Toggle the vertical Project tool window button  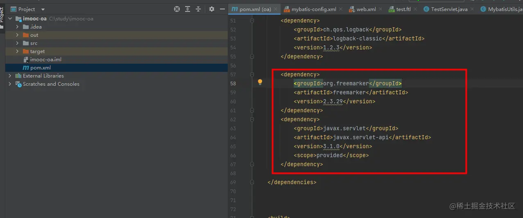(x=2, y=17)
